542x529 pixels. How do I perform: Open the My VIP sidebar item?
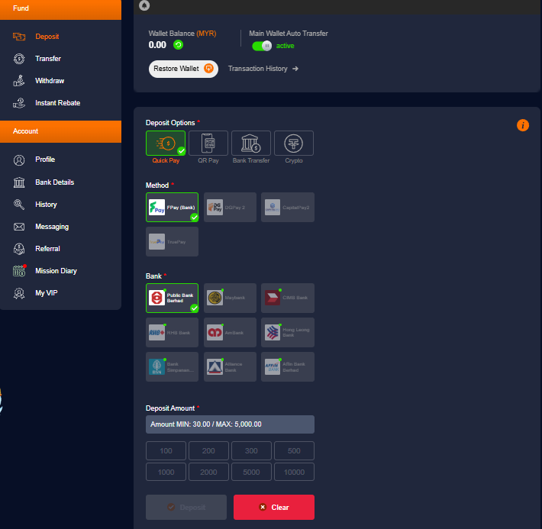pyautogui.click(x=46, y=293)
